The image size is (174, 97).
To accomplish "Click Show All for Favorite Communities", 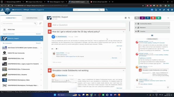I will (x=38, y=34).
